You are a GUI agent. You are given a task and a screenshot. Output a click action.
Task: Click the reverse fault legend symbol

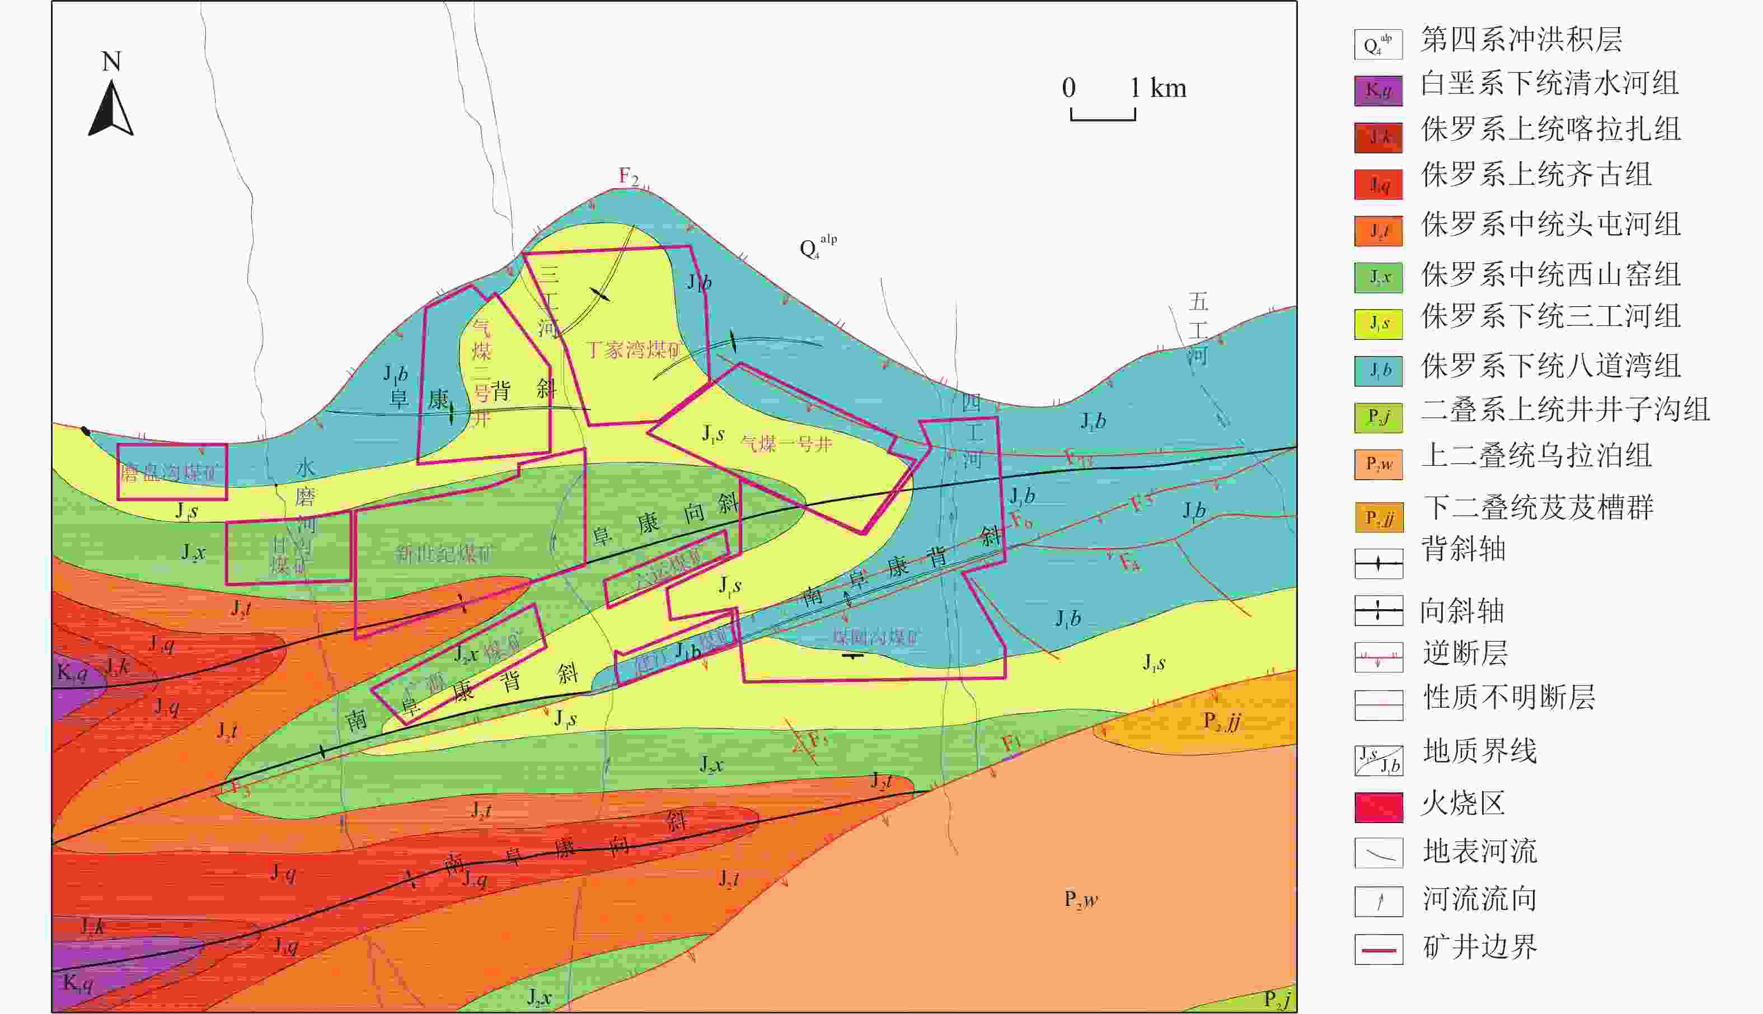[x=1378, y=657]
